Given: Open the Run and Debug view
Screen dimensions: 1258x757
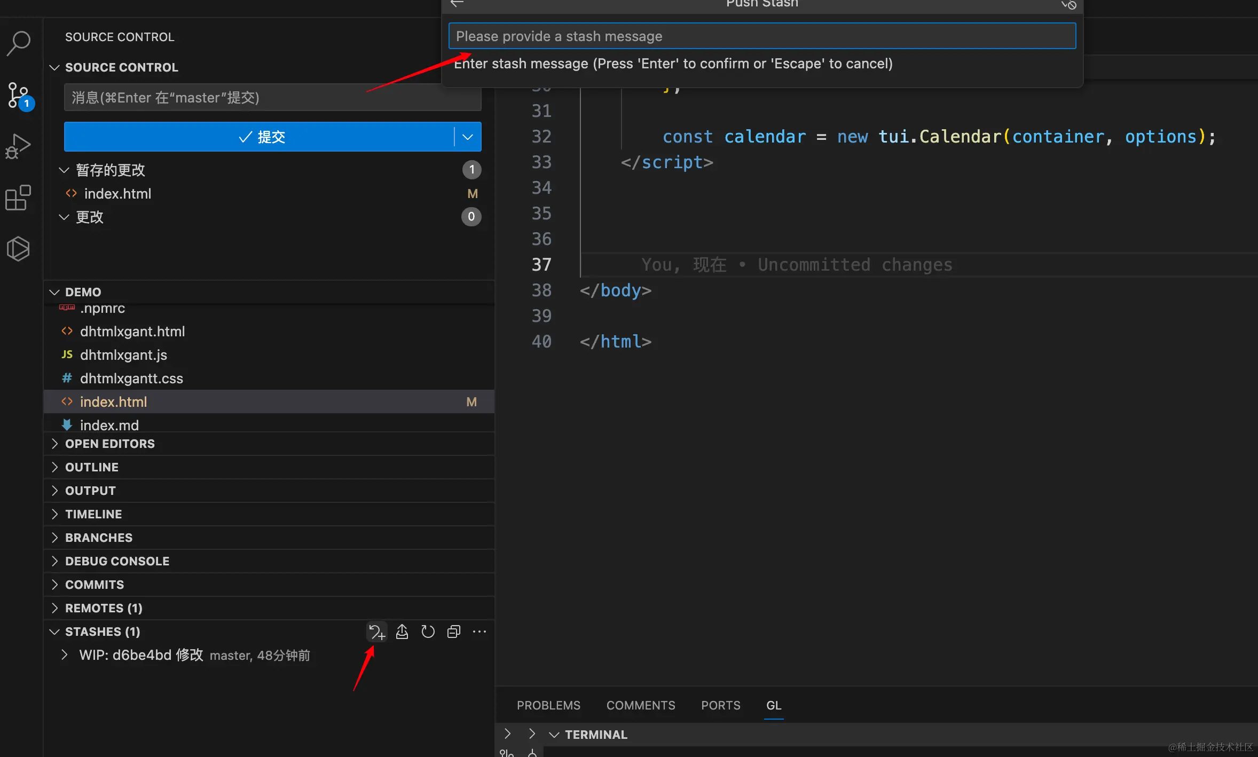Looking at the screenshot, I should (19, 146).
